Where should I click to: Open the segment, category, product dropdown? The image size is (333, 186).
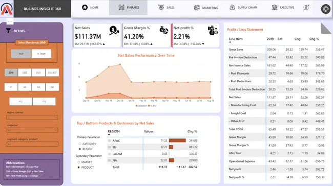(x=32, y=144)
